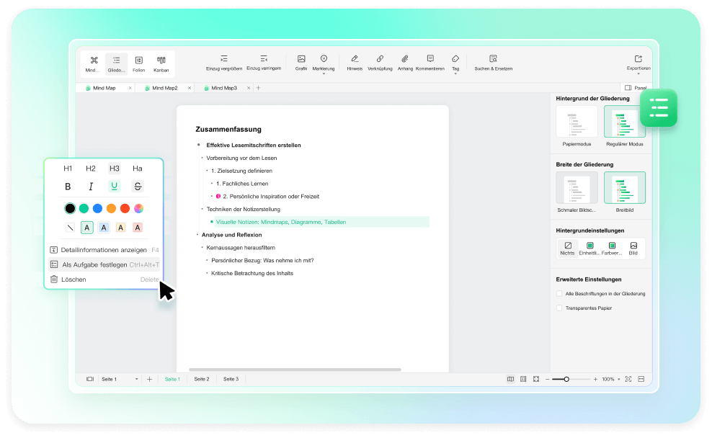Pick the orange text color swatch
This screenshot has height=438, width=712.
coord(111,208)
